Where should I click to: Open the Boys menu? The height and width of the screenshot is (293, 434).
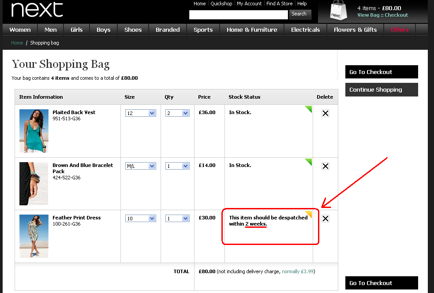[104, 30]
